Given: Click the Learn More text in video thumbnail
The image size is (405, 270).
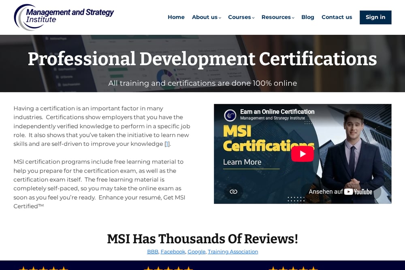Looking at the screenshot, I should [x=242, y=162].
